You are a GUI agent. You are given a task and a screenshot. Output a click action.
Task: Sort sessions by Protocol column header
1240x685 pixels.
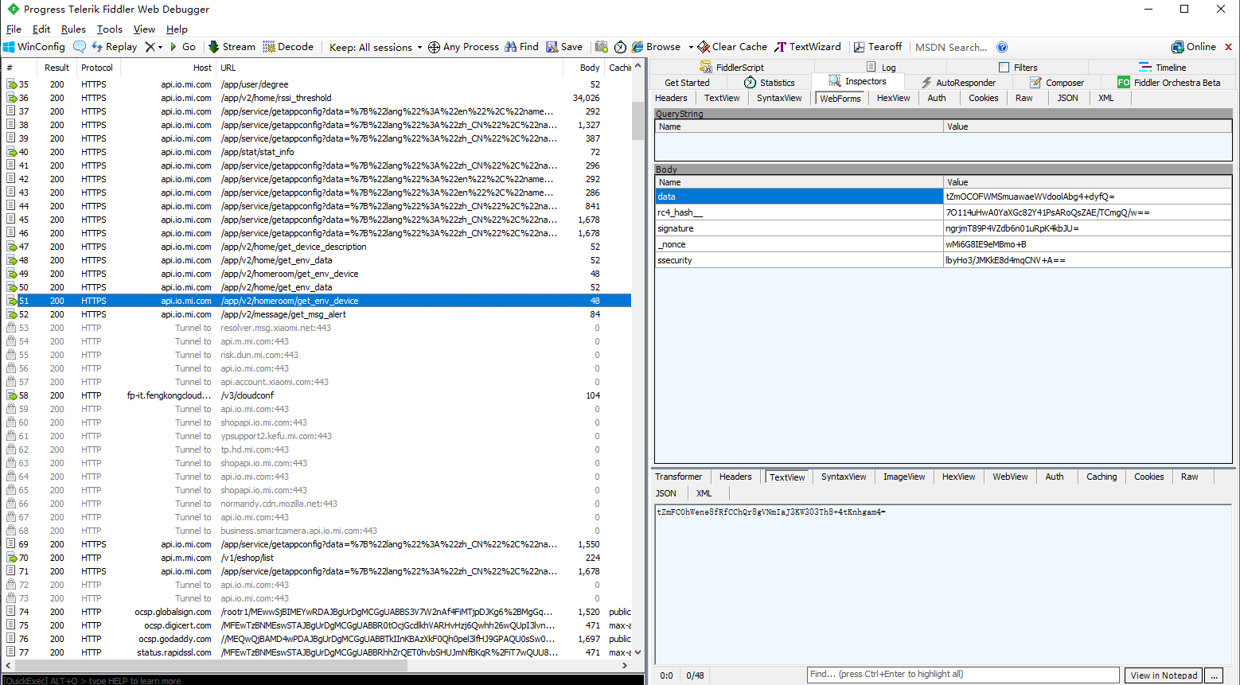click(x=97, y=68)
